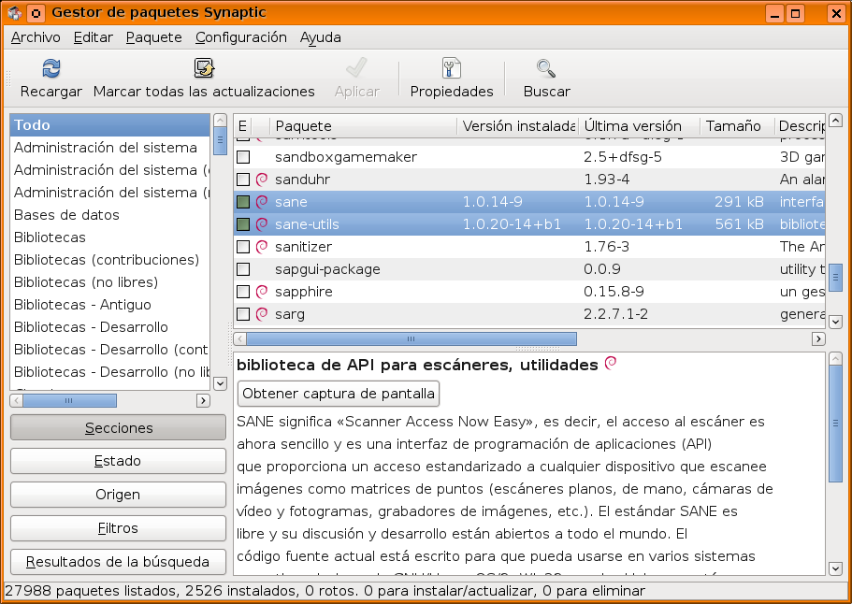852x604 pixels.
Task: Select the sapgui-package row name
Action: point(327,269)
